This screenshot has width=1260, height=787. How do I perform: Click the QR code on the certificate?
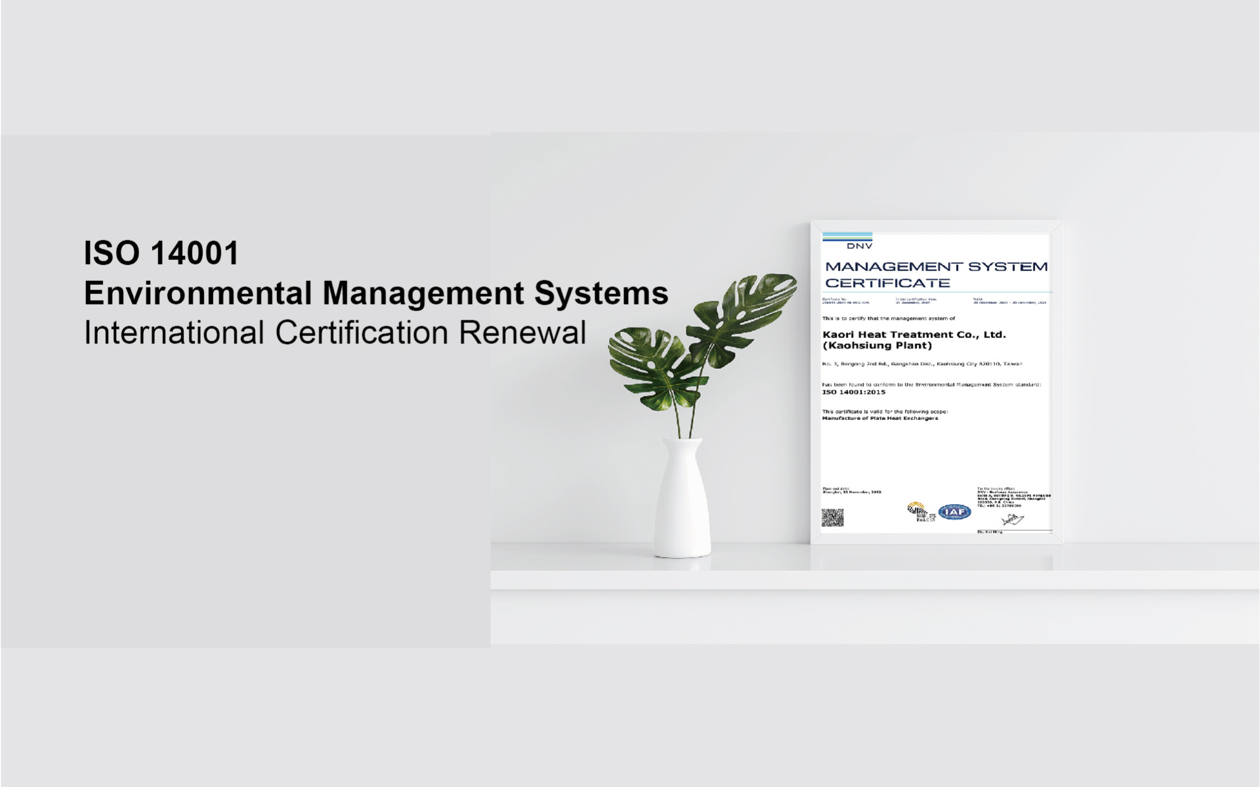[833, 517]
